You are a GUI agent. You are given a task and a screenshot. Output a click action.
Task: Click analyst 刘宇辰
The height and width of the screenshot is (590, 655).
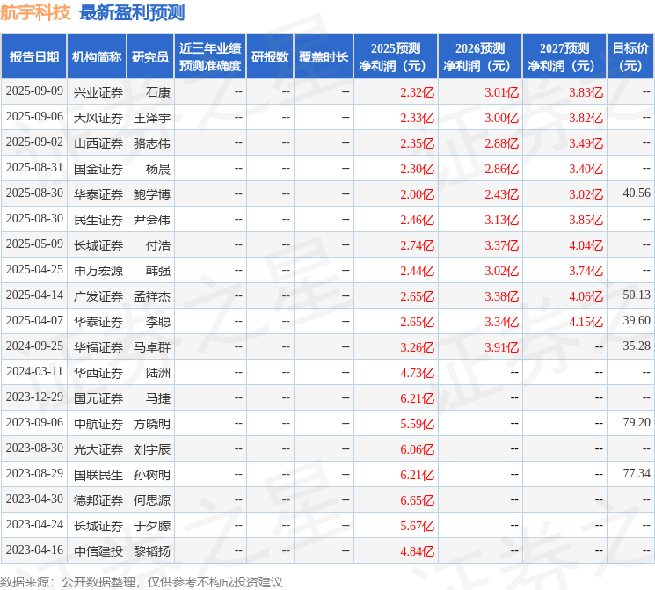[152, 449]
